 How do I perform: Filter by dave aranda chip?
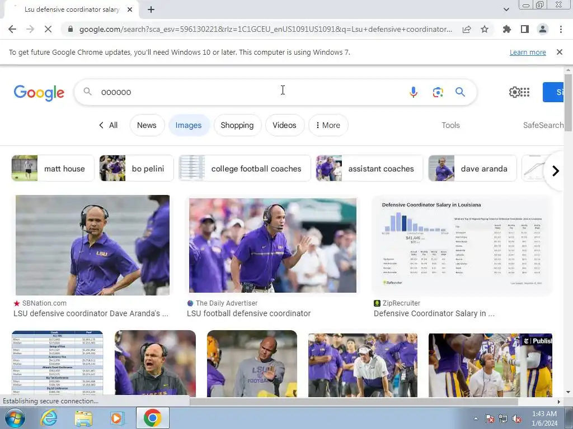pos(472,168)
